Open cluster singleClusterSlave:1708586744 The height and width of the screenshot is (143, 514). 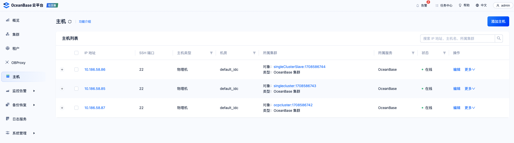coord(299,67)
